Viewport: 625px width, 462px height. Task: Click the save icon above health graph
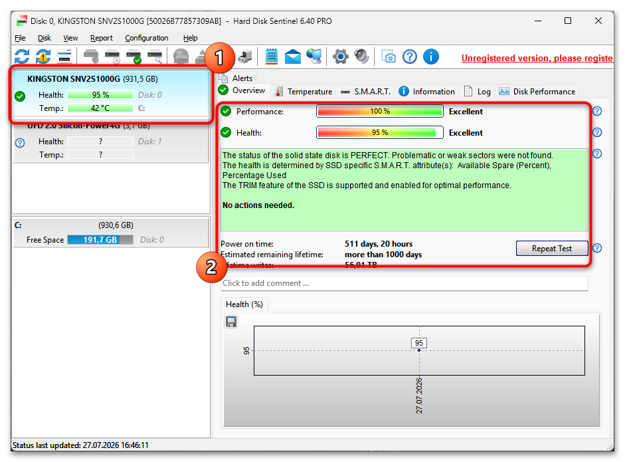(x=231, y=322)
